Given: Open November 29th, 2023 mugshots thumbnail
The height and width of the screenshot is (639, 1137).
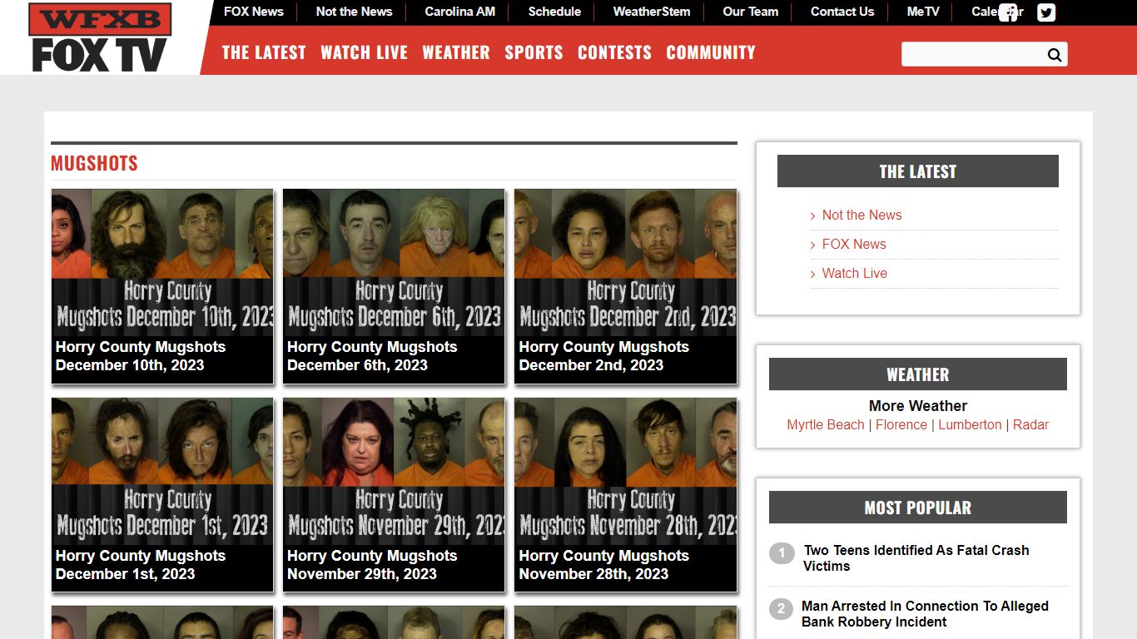Looking at the screenshot, I should tap(394, 470).
